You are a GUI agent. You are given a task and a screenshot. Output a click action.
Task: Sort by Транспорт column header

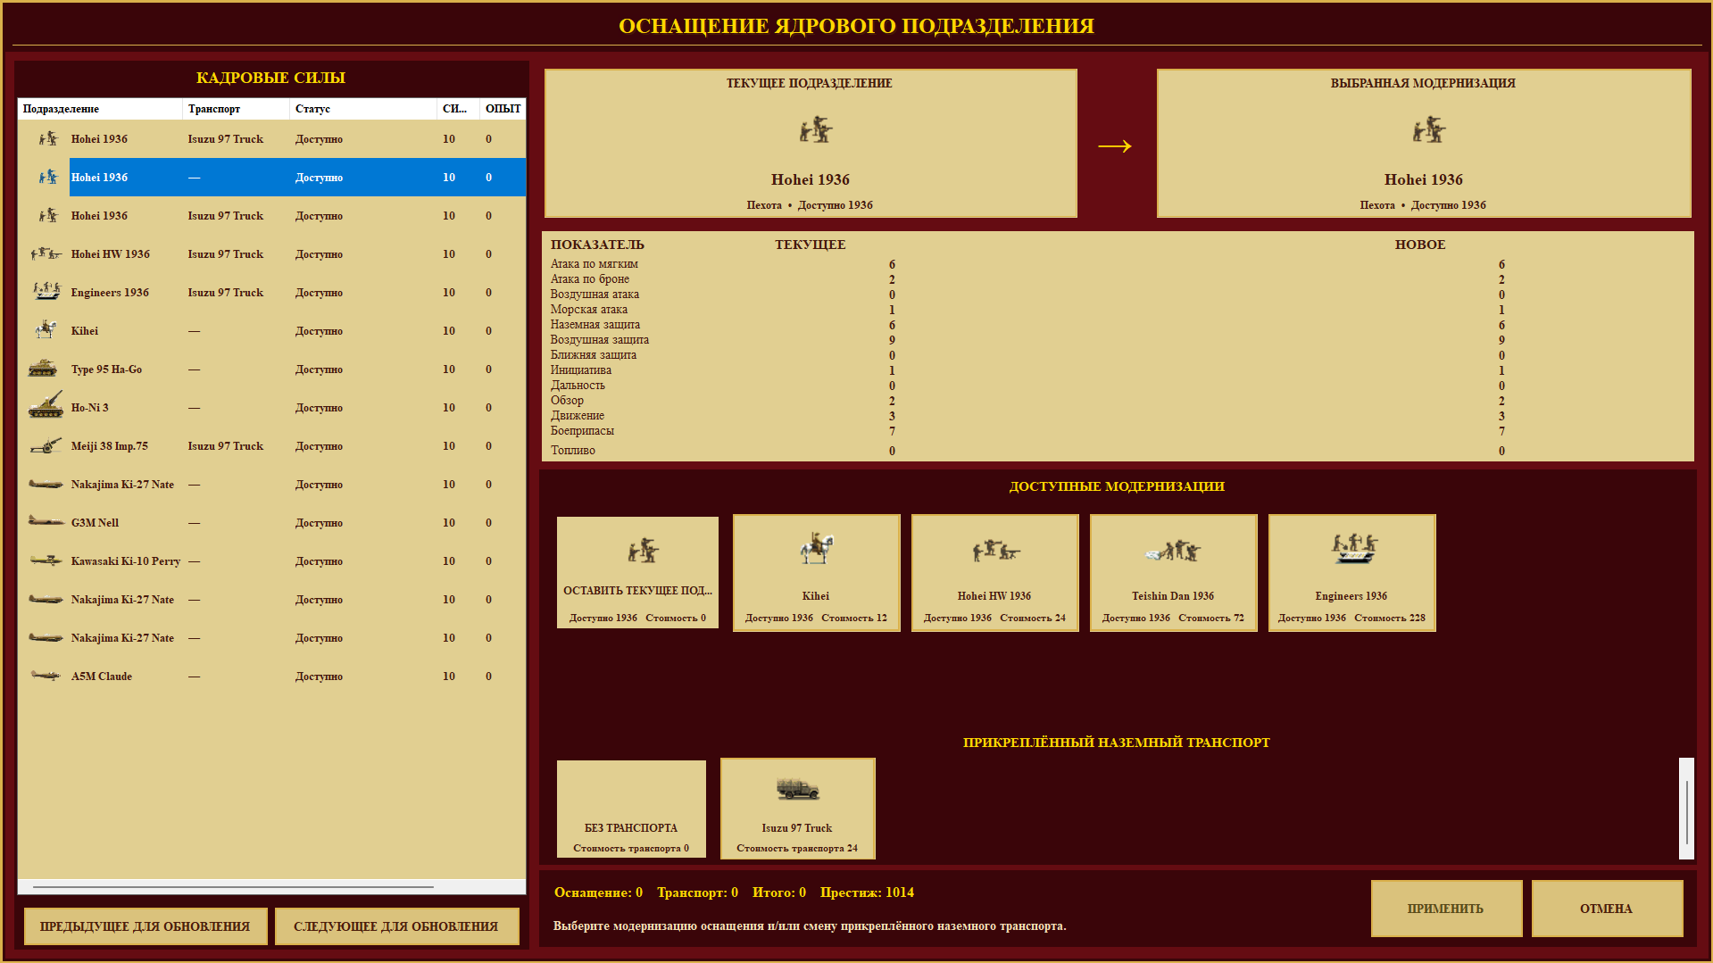click(x=236, y=109)
